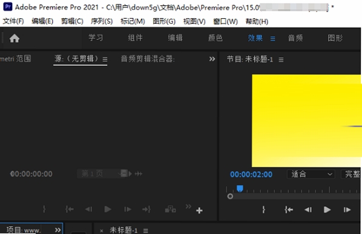This screenshot has height=234, width=362.
Task: Go to In point in source monitor
Action: (69, 209)
